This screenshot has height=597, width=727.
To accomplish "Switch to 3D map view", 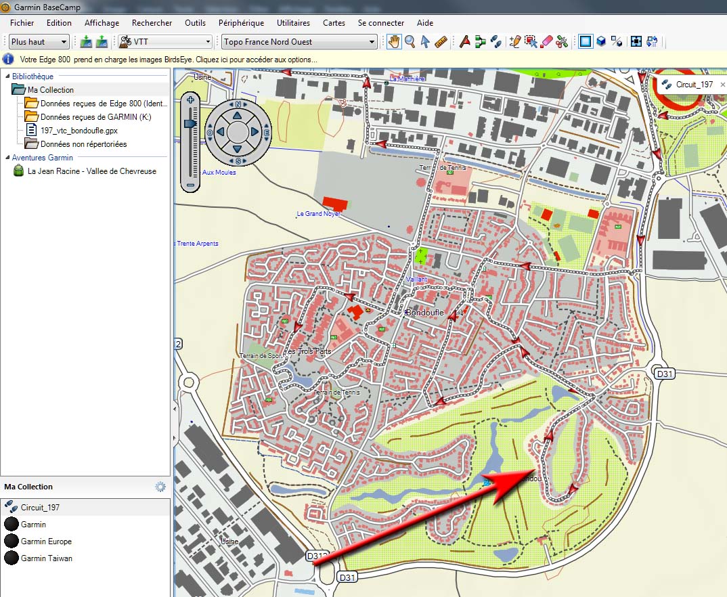I will click(601, 42).
